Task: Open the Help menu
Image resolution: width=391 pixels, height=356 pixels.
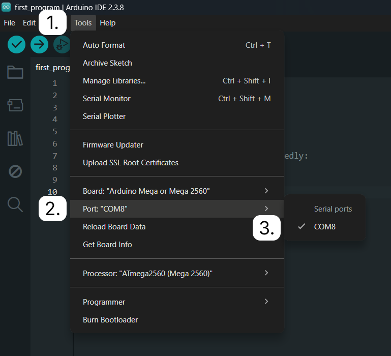Action: [x=107, y=23]
